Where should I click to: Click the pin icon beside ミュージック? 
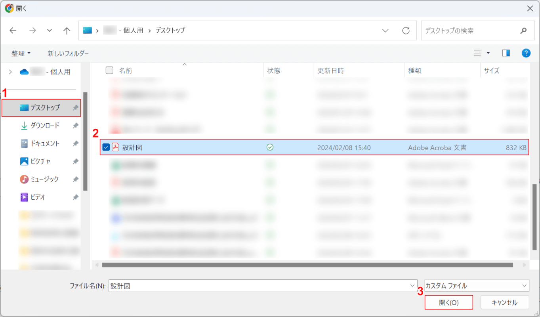coord(75,180)
